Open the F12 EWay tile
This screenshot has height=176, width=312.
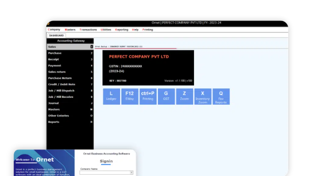[x=130, y=97]
